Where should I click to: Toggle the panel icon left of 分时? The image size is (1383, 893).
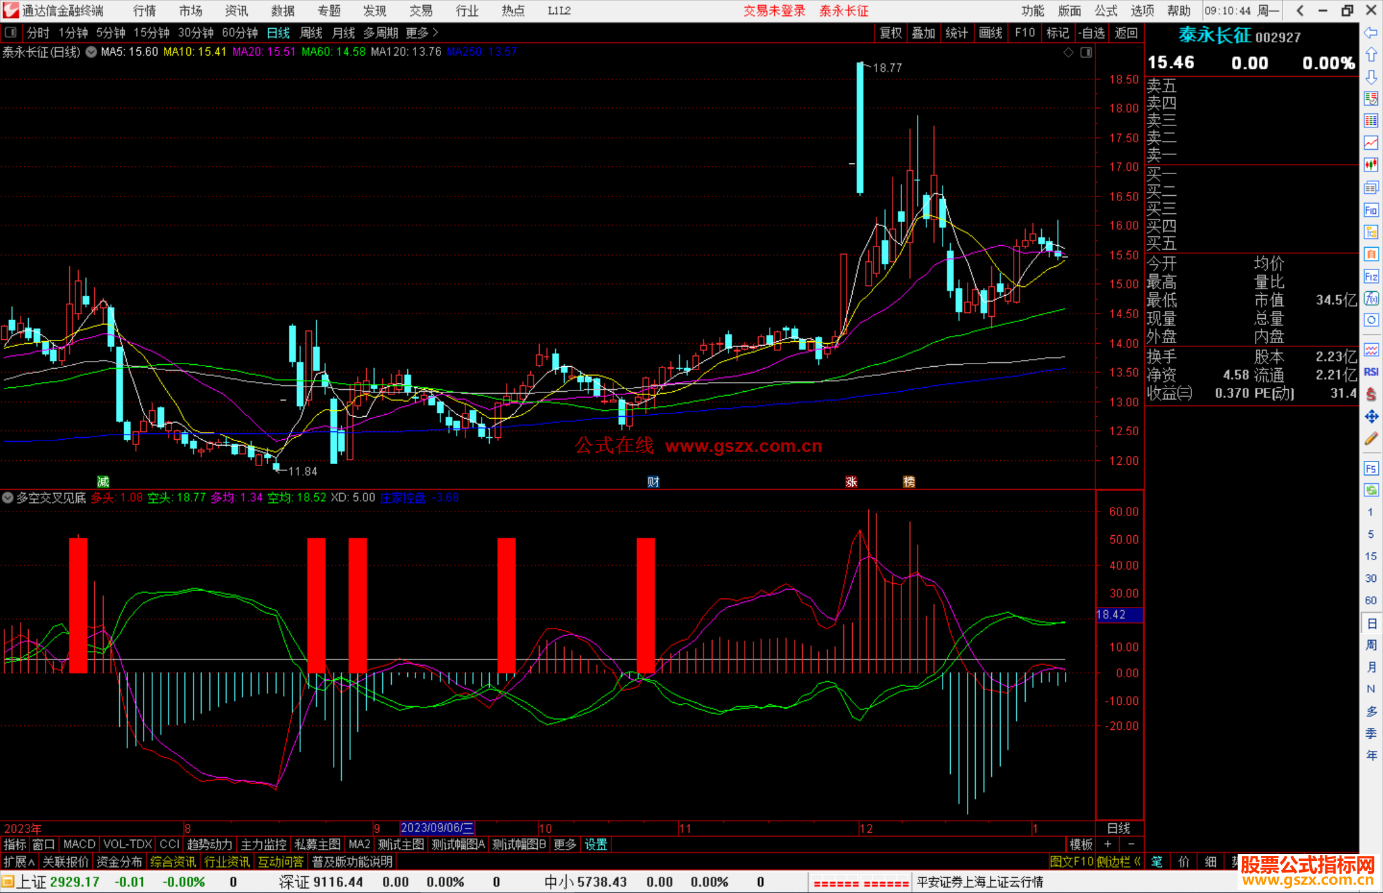tap(11, 33)
